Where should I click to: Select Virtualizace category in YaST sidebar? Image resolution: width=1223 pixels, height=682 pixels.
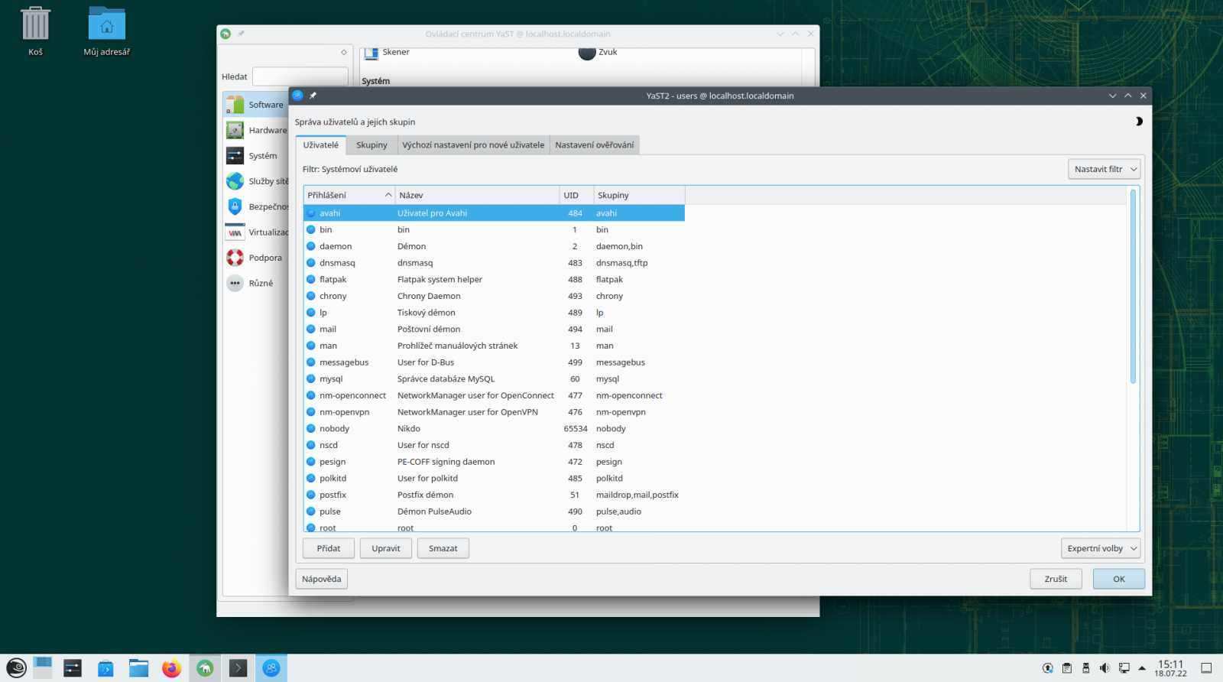click(x=256, y=232)
